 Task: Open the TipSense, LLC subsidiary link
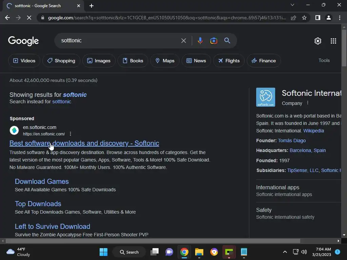[x=303, y=170]
